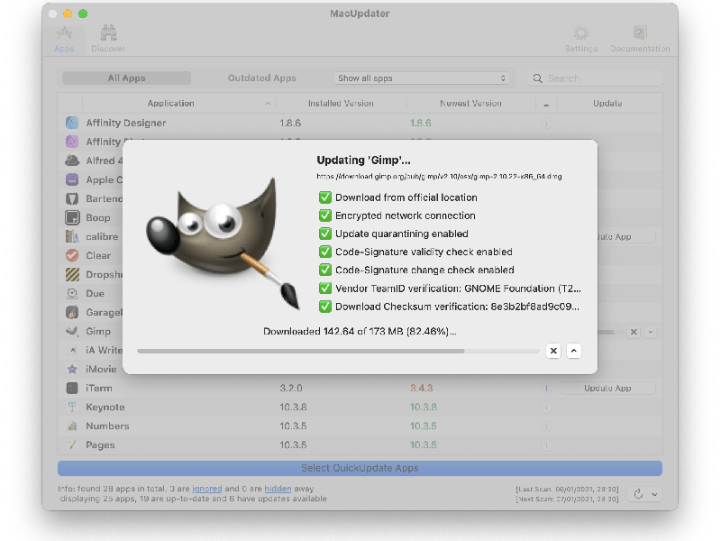
Task: Open the Show all apps dropdown
Action: (421, 78)
